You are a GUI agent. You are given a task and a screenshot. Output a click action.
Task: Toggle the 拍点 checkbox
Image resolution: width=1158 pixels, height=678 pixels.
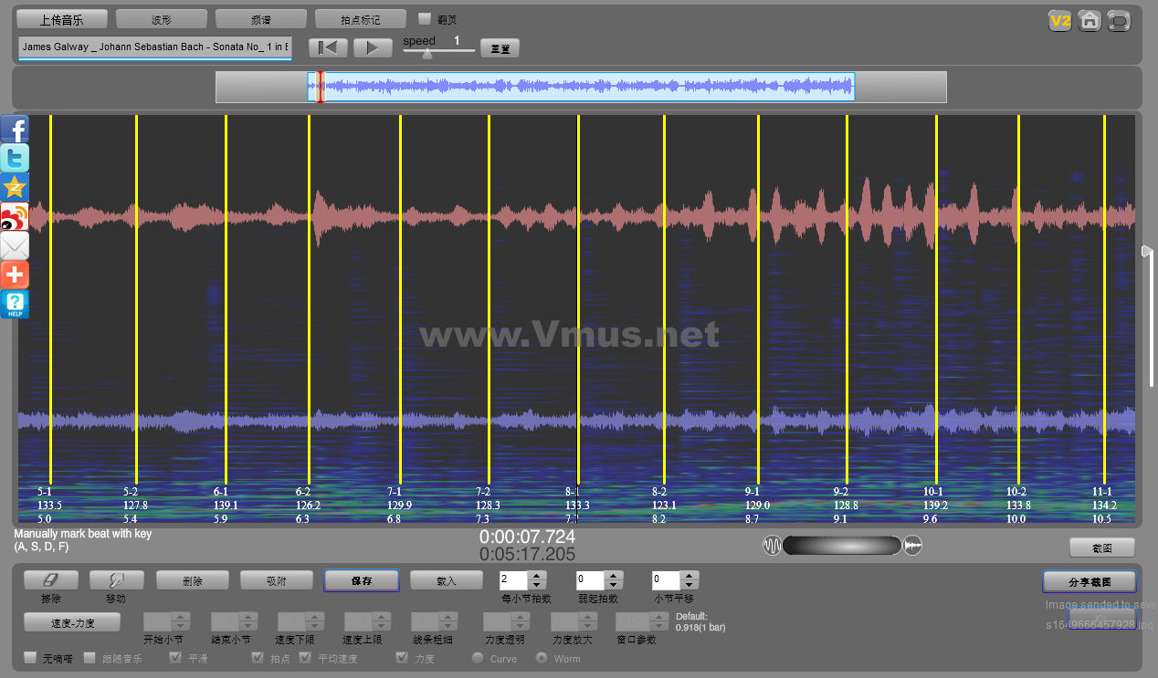[258, 657]
